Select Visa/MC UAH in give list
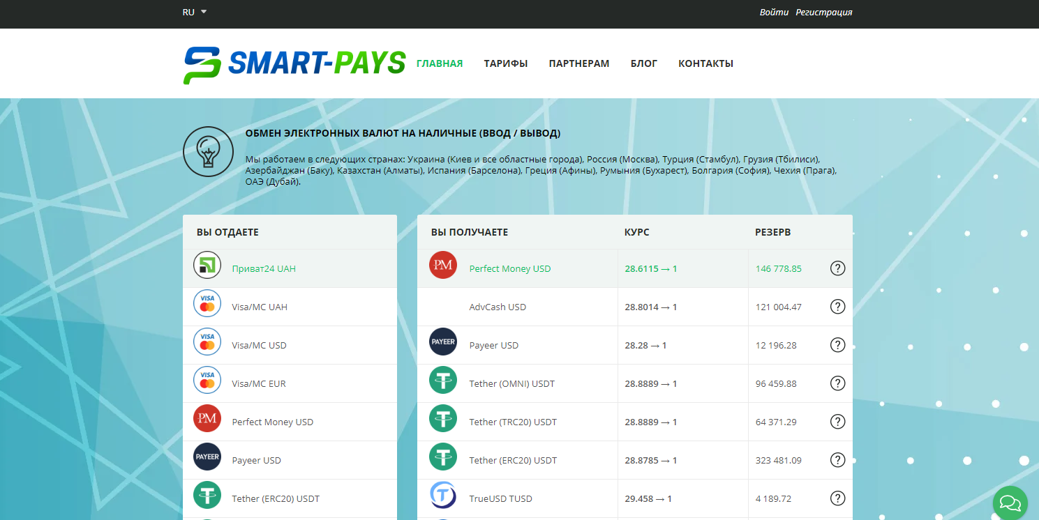The image size is (1039, 520). 260,307
